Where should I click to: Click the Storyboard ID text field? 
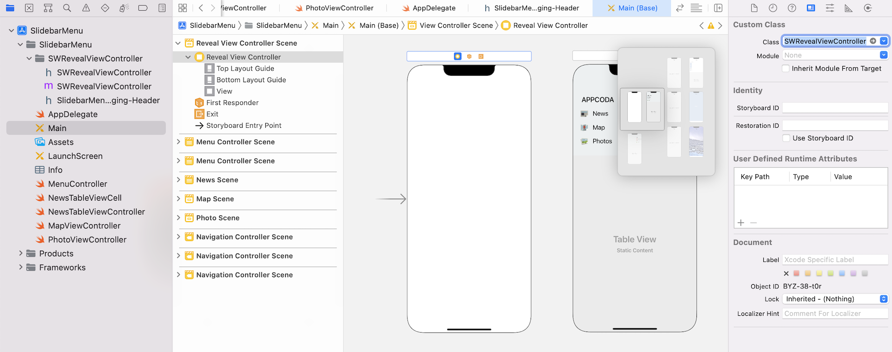point(835,108)
